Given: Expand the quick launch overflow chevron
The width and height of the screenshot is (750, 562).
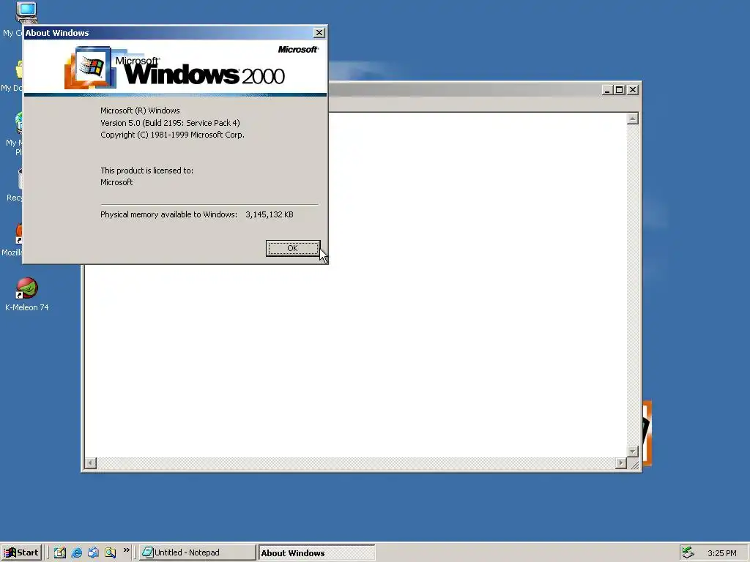Looking at the screenshot, I should point(126,550).
